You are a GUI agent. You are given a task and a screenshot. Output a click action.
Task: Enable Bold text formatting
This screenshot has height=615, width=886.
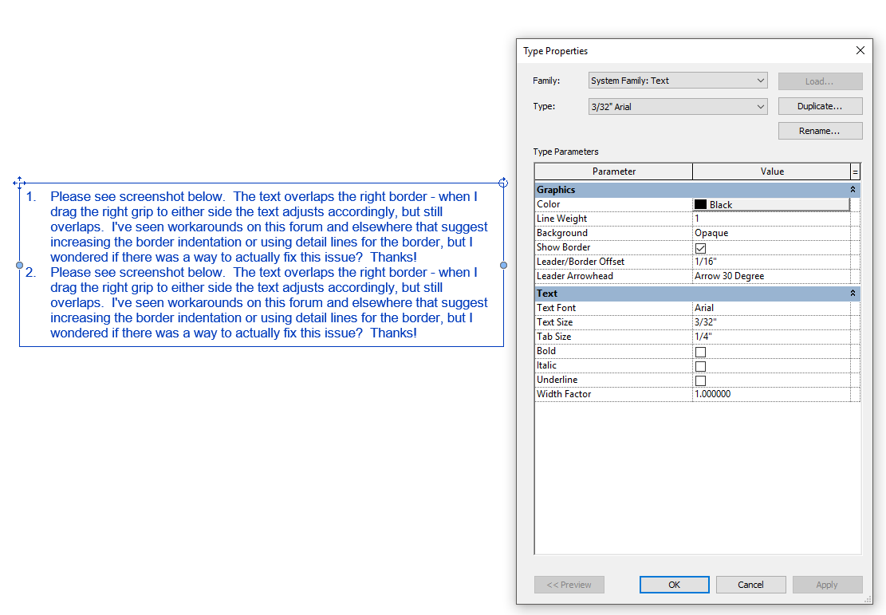699,351
